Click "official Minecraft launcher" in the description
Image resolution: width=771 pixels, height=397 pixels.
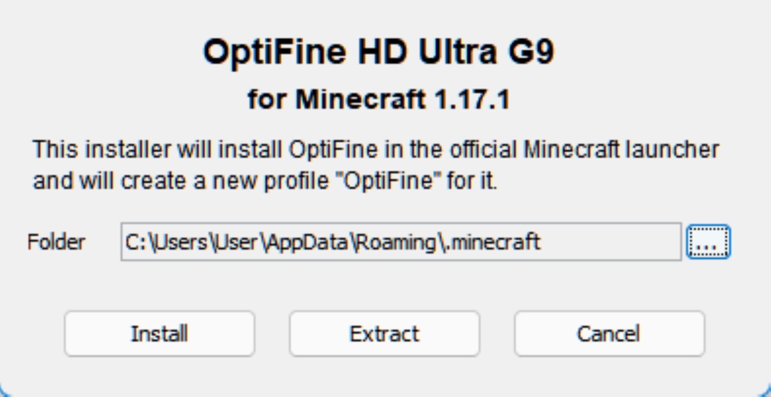click(x=584, y=150)
